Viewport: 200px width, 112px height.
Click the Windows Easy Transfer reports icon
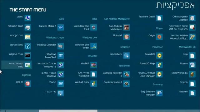pyautogui.click(x=61, y=65)
